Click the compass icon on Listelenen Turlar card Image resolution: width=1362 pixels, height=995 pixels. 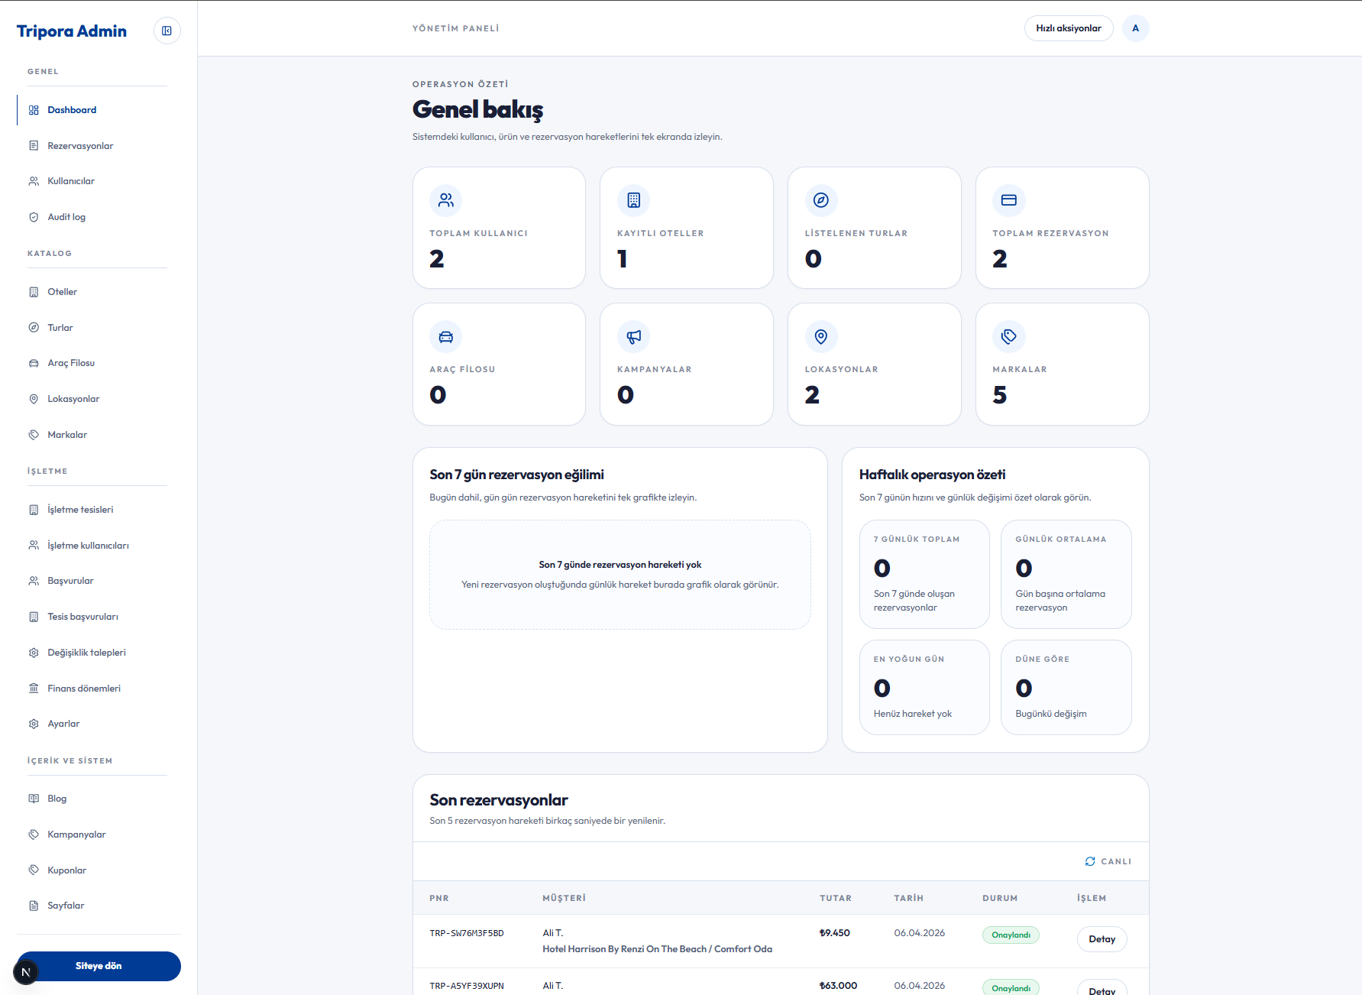click(x=821, y=200)
